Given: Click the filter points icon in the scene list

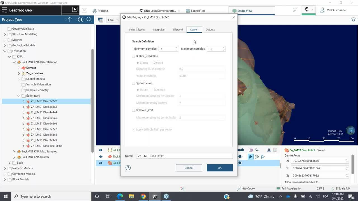Looking at the screenshot, I should point(257,150).
